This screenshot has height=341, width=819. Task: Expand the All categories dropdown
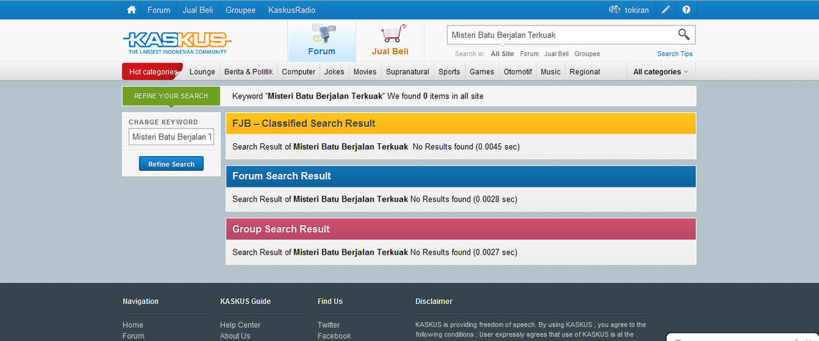(661, 72)
